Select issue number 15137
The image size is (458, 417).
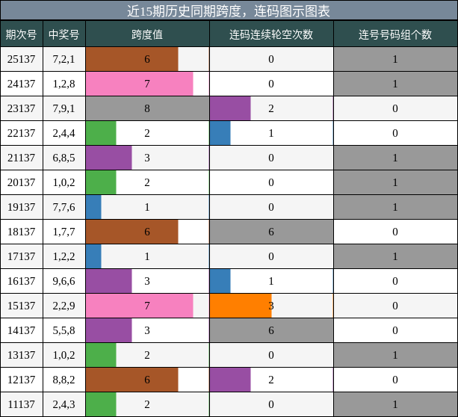[22, 306]
